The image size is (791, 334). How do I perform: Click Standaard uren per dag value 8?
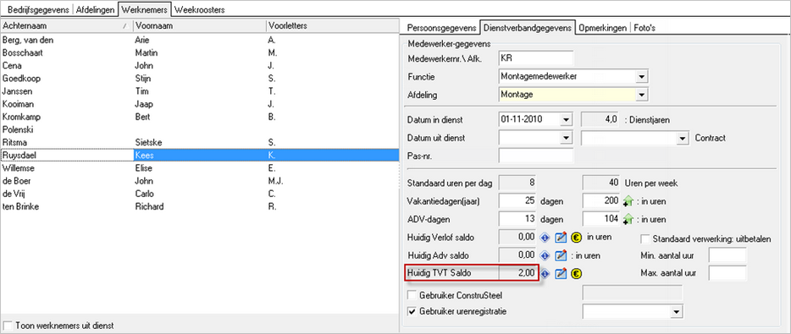point(517,183)
